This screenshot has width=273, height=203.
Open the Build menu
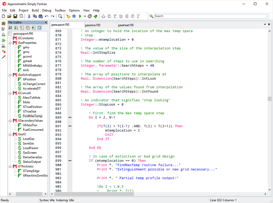[35, 10]
